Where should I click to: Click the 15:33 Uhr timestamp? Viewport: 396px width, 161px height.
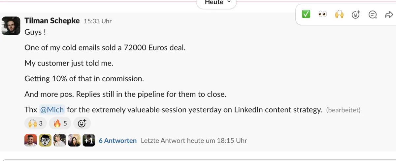98,21
